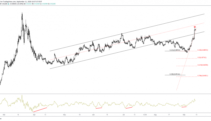Click the high value 0.92384
The width and height of the screenshot is (211, 121).
pyautogui.click(x=37, y=4)
